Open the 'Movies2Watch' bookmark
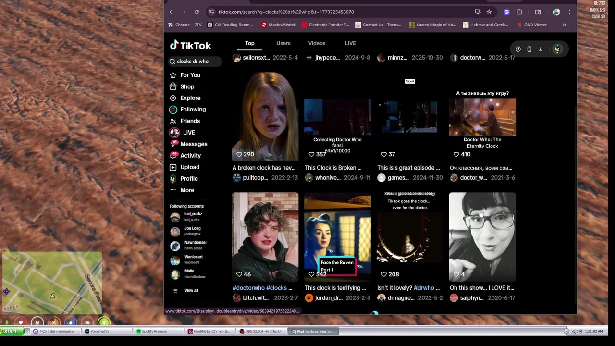Image resolution: width=615 pixels, height=346 pixels. [279, 25]
